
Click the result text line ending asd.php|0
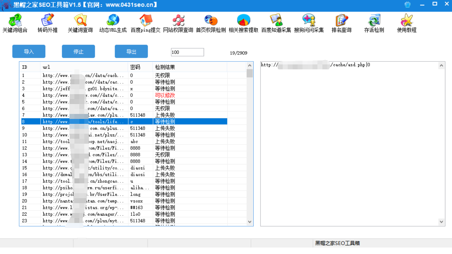pos(315,65)
